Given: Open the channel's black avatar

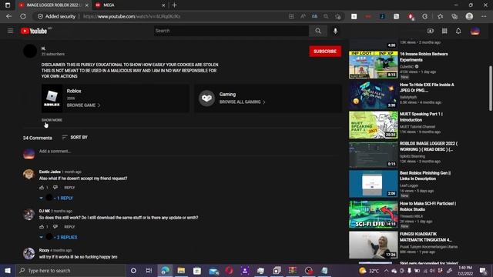Looking at the screenshot, I should pos(30,52).
